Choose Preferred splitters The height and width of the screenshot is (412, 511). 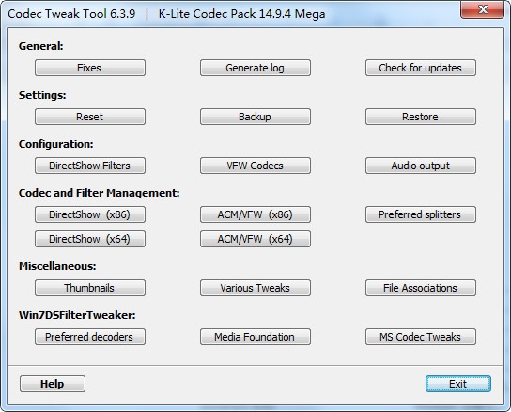pos(421,214)
